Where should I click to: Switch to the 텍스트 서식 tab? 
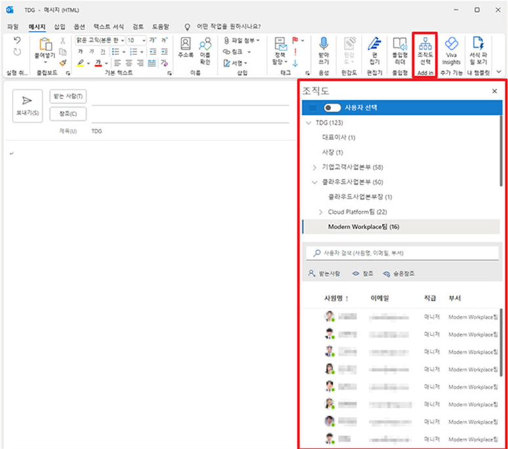[108, 26]
